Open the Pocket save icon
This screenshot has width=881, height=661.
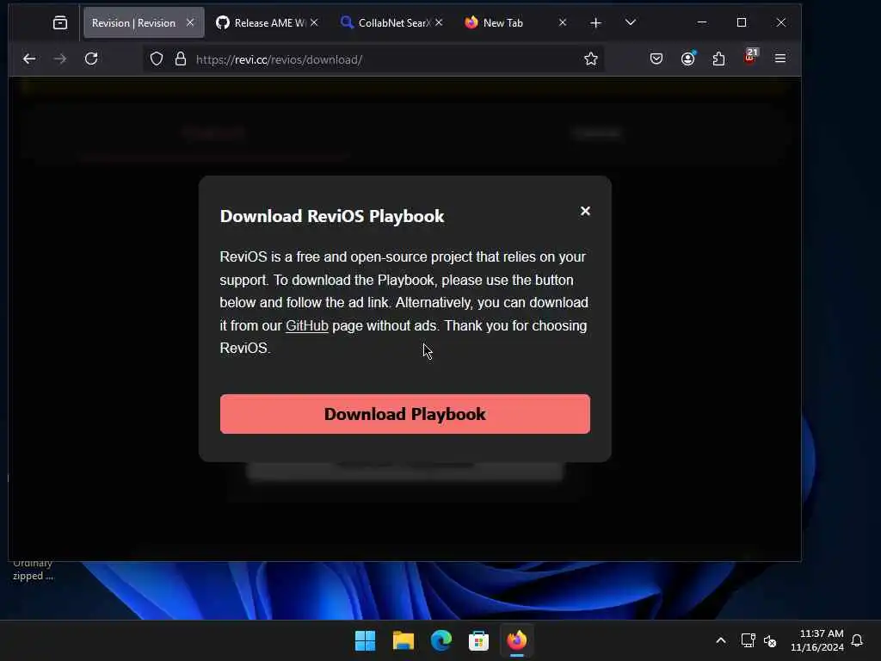656,59
